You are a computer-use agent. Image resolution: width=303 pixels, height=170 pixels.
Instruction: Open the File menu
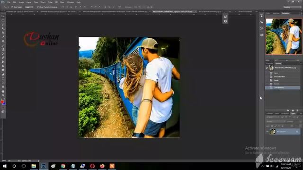pos(9,2)
